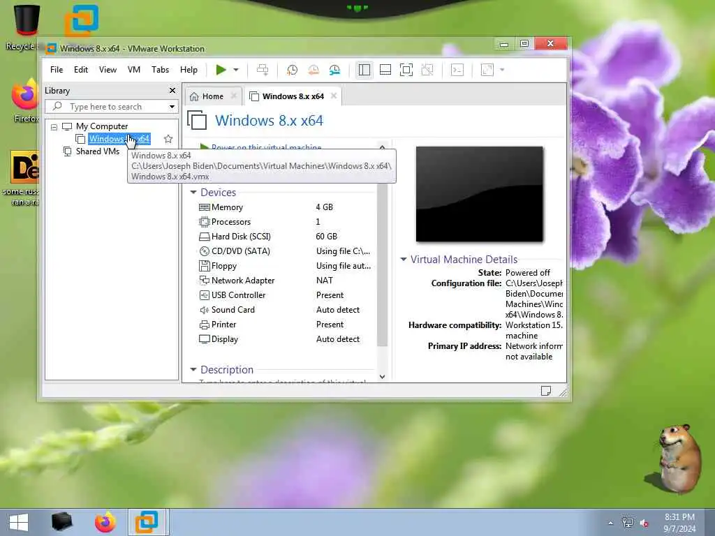Image resolution: width=715 pixels, height=536 pixels.
Task: Click the muted volume tray icon
Action: [x=644, y=523]
